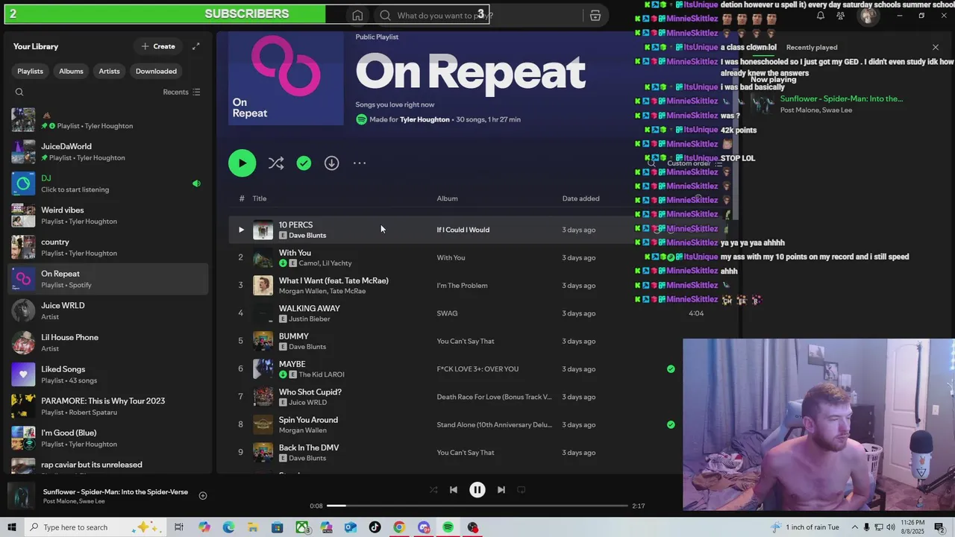Screen dimensions: 955x537
Task: Select the Artists filter chip
Action: click(109, 71)
